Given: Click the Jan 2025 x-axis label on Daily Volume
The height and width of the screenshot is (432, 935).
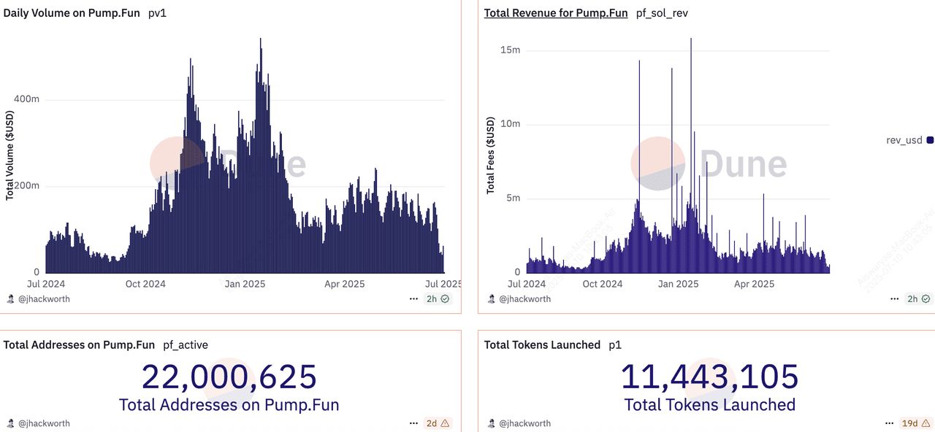Looking at the screenshot, I should click(x=244, y=284).
